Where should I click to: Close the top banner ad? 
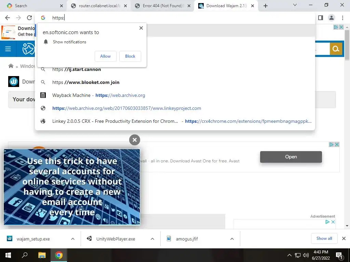[341, 27]
